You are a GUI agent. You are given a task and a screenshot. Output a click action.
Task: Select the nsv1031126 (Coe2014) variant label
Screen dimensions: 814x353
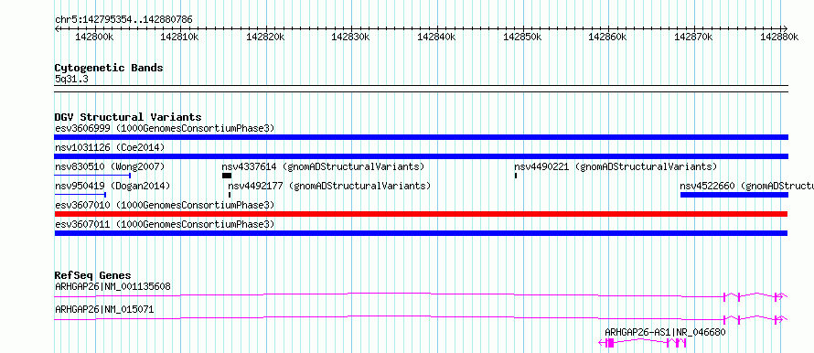tap(110, 147)
